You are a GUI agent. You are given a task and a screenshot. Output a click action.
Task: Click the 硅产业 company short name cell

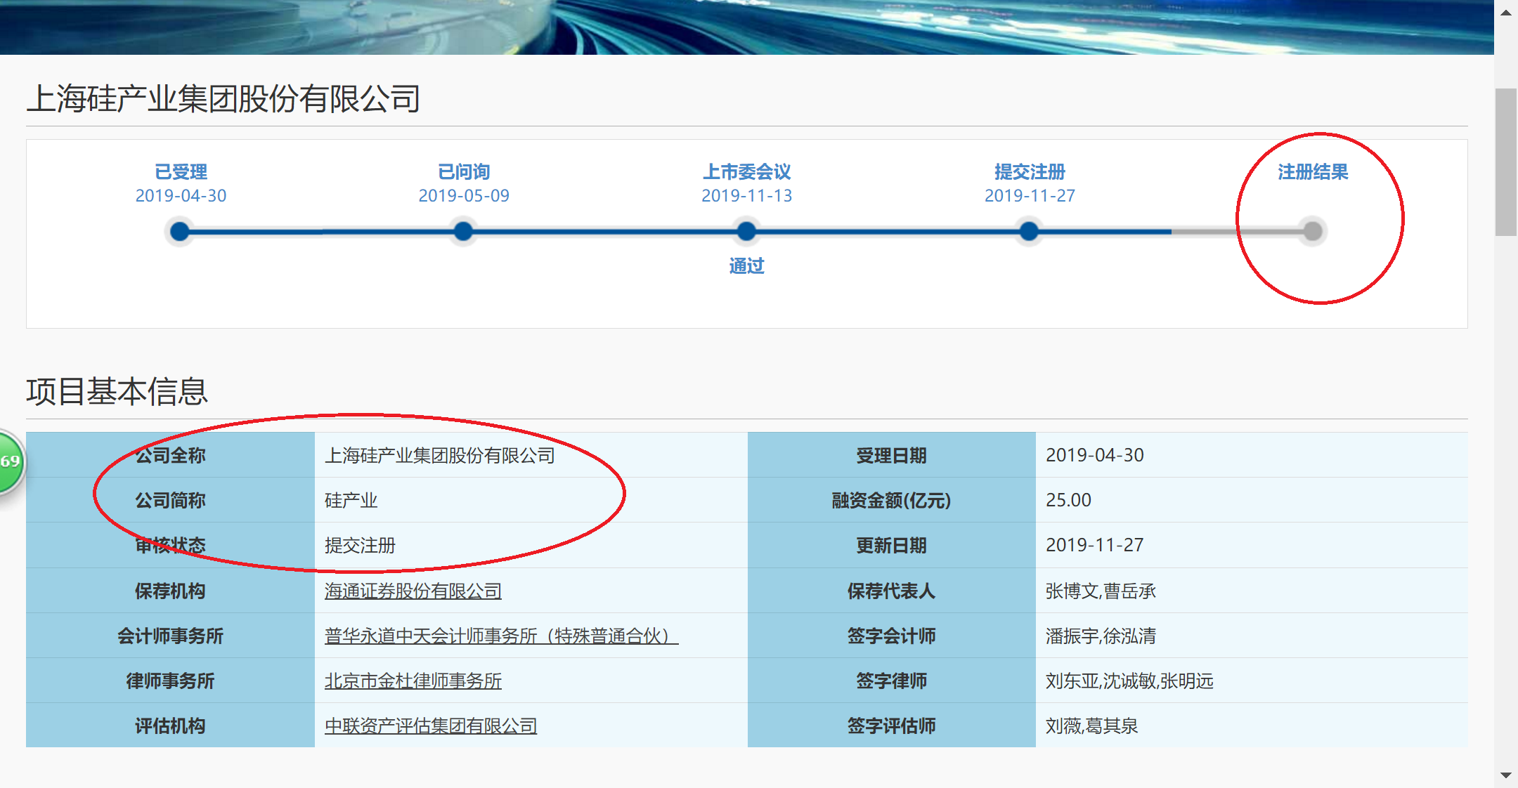(x=531, y=500)
